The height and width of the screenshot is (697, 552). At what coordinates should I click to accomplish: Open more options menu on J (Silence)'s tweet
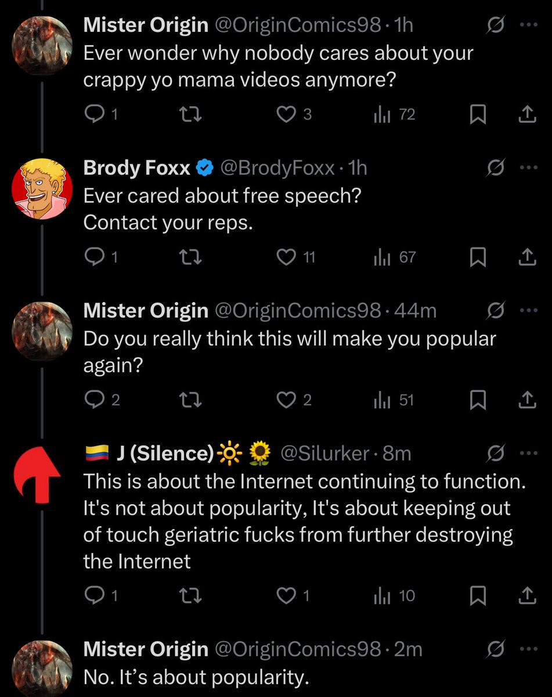click(526, 453)
